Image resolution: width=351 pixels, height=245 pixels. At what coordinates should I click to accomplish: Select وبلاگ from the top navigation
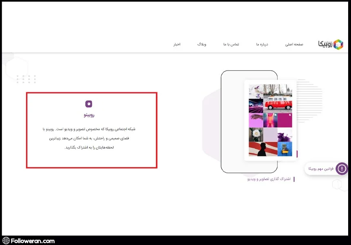[202, 44]
